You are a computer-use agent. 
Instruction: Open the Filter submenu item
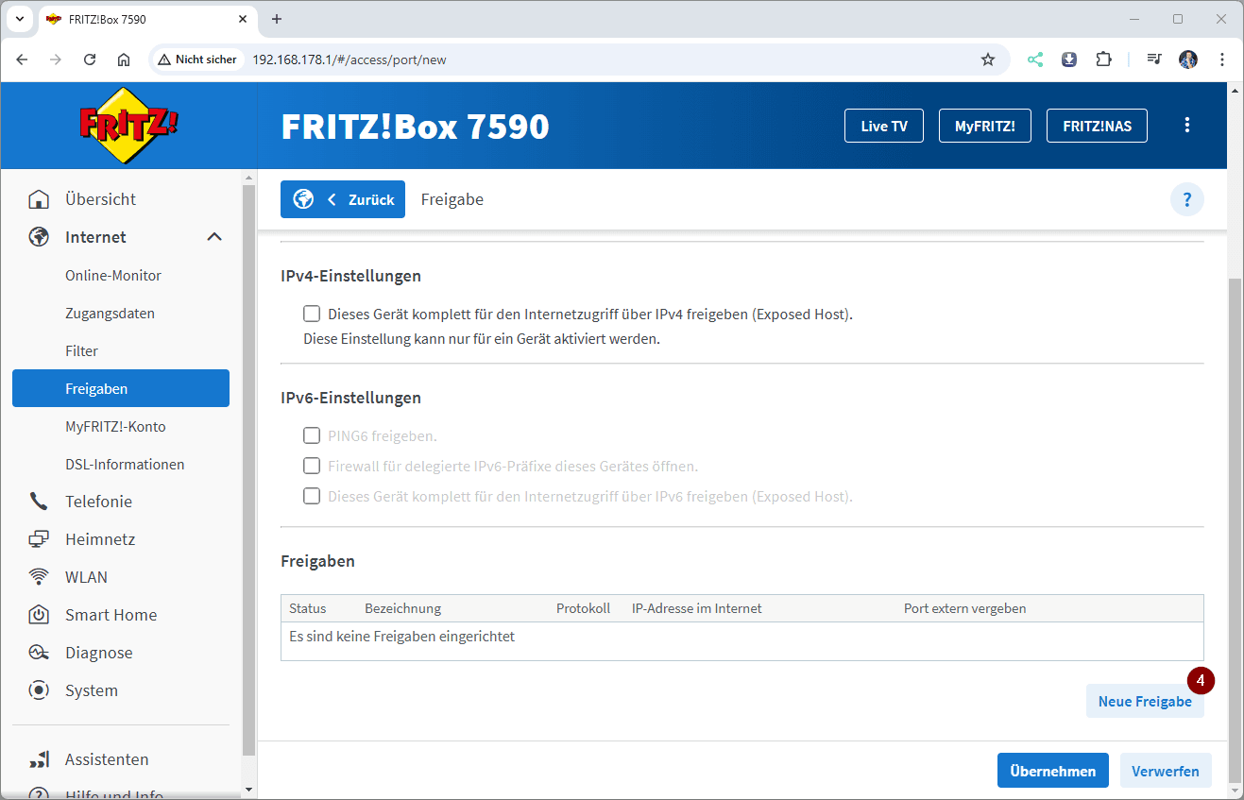pyautogui.click(x=81, y=350)
